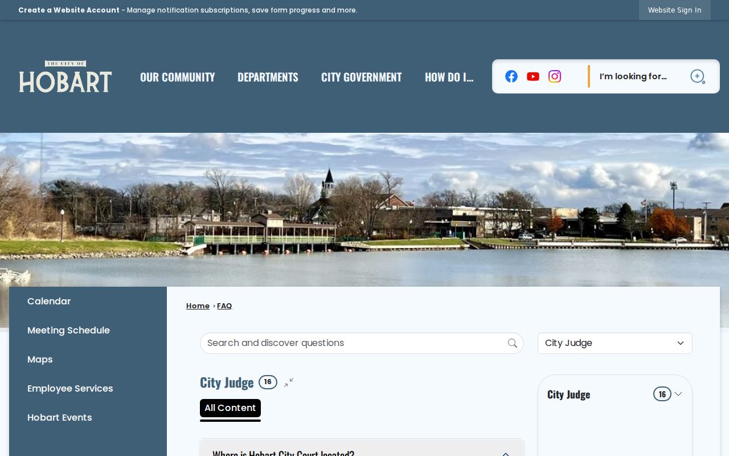Click the site search magnifier icon
Viewport: 729px width, 456px height.
pos(698,76)
